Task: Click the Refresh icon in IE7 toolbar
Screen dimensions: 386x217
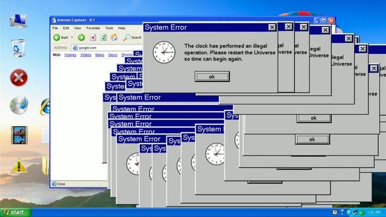Action: coord(104,37)
